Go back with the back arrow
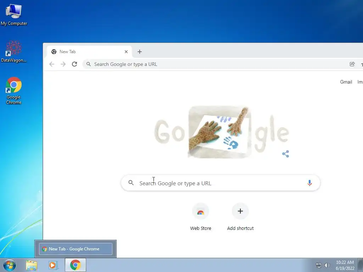363x272 pixels. tap(52, 64)
